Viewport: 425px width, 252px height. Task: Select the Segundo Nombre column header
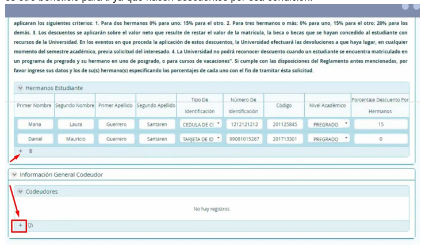(75, 105)
